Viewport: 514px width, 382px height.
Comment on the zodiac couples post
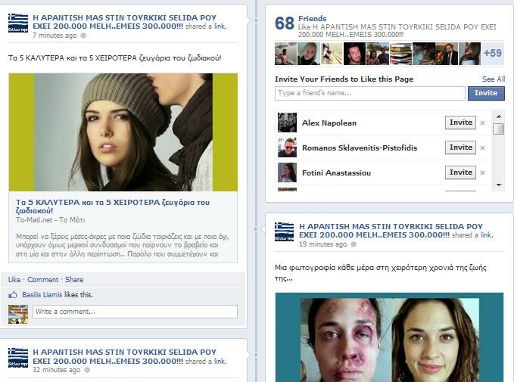coord(42,280)
